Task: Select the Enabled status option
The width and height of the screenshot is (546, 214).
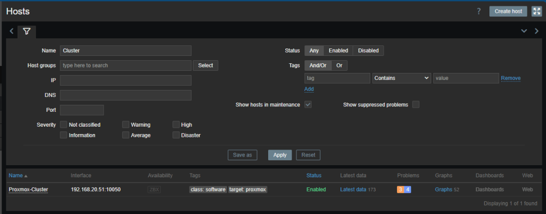Action: click(x=338, y=51)
